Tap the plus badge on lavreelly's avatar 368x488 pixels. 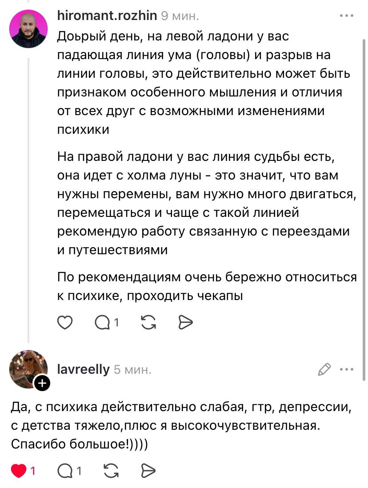pyautogui.click(x=42, y=383)
